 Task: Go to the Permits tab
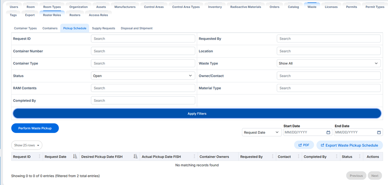351,7
